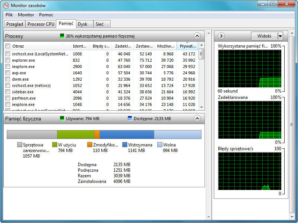Click the Zadeklarowana memory graph
Screen dimensions: 298x223
tap(250, 120)
